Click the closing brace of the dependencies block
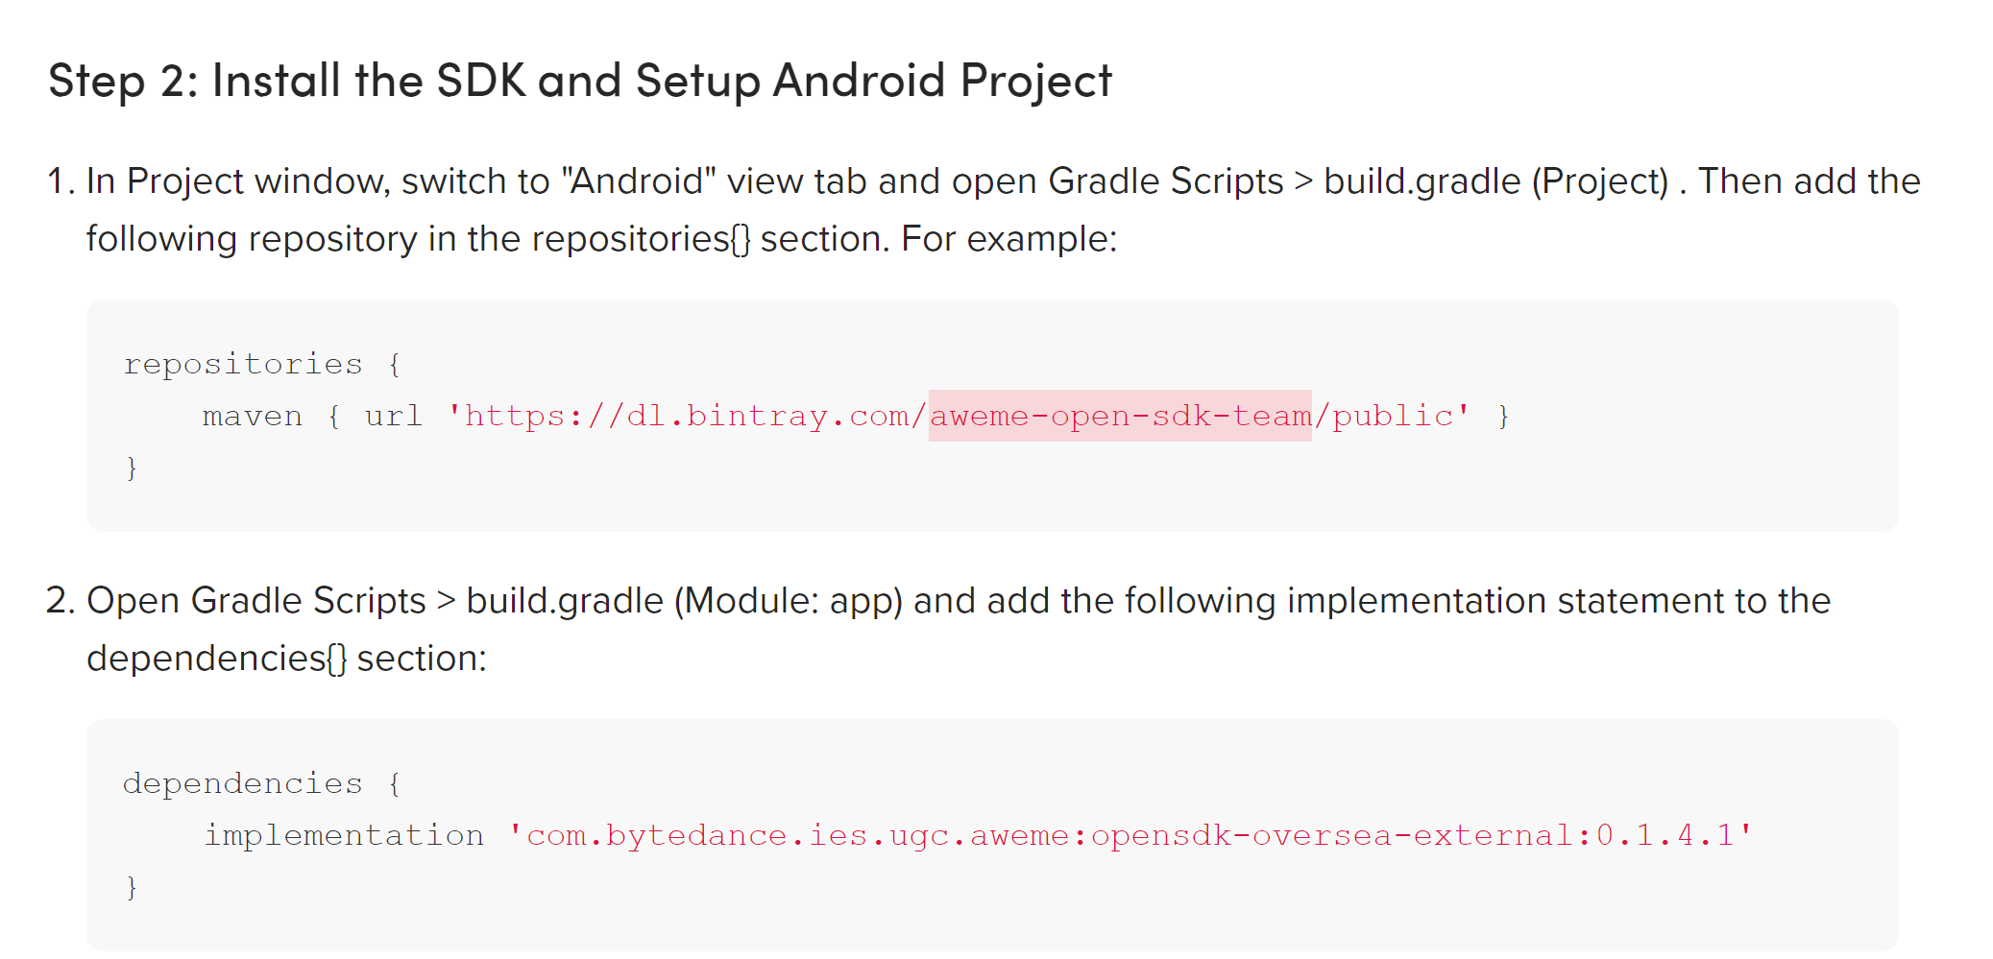This screenshot has height=959, width=1993. point(132,888)
